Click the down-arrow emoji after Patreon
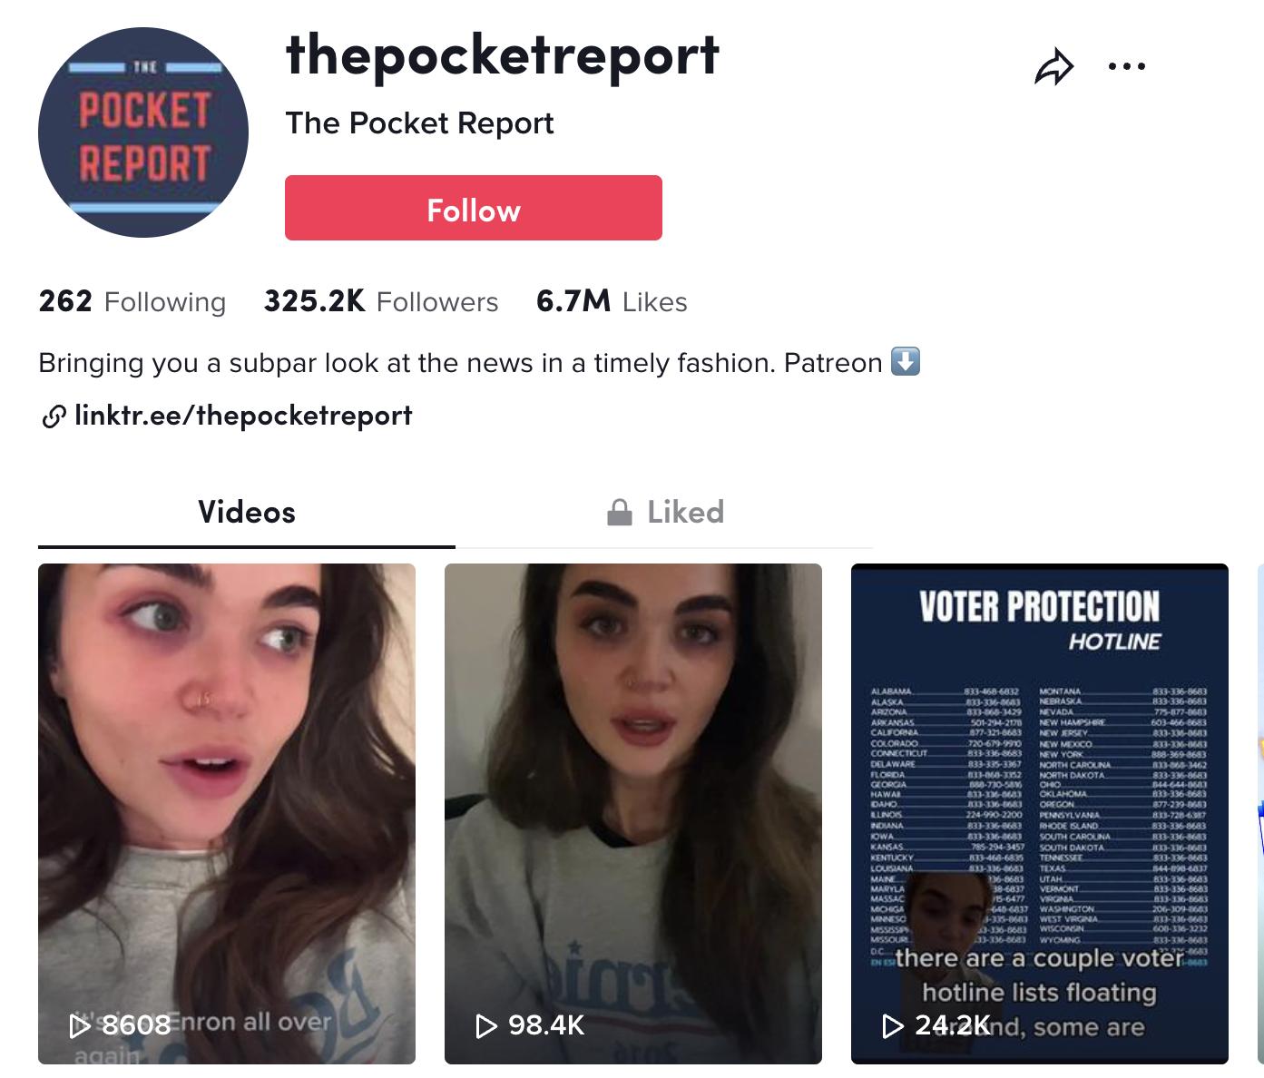This screenshot has height=1078, width=1264. [906, 361]
